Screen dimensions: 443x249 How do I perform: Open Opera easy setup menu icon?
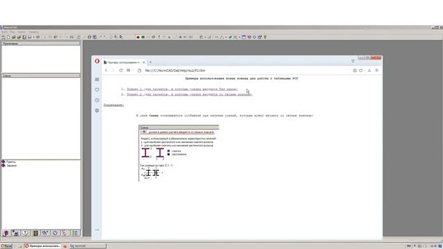[x=377, y=71]
